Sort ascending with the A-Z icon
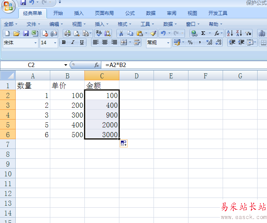The image size is (267, 223). pyautogui.click(x=230, y=33)
